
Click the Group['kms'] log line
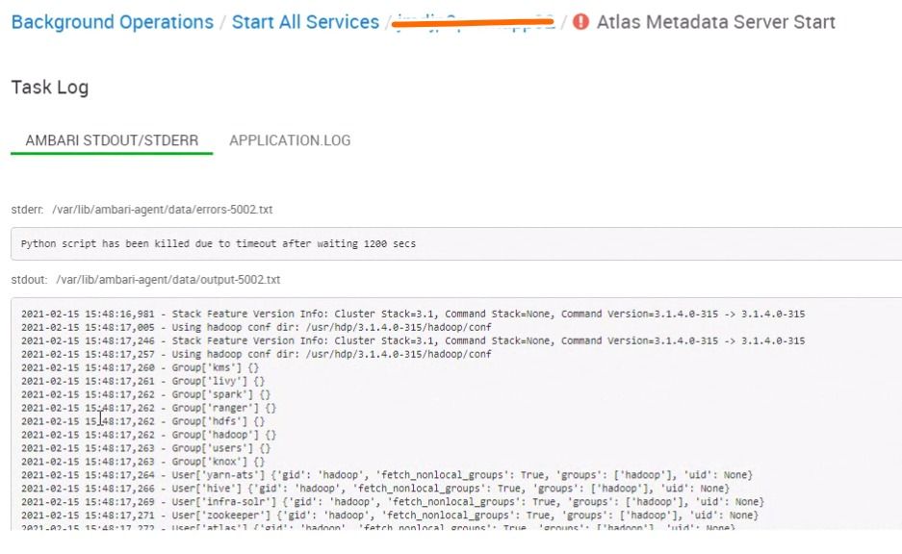coord(140,367)
